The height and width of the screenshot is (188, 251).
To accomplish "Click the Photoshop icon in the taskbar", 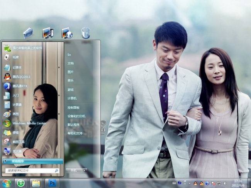I will coord(52,183).
